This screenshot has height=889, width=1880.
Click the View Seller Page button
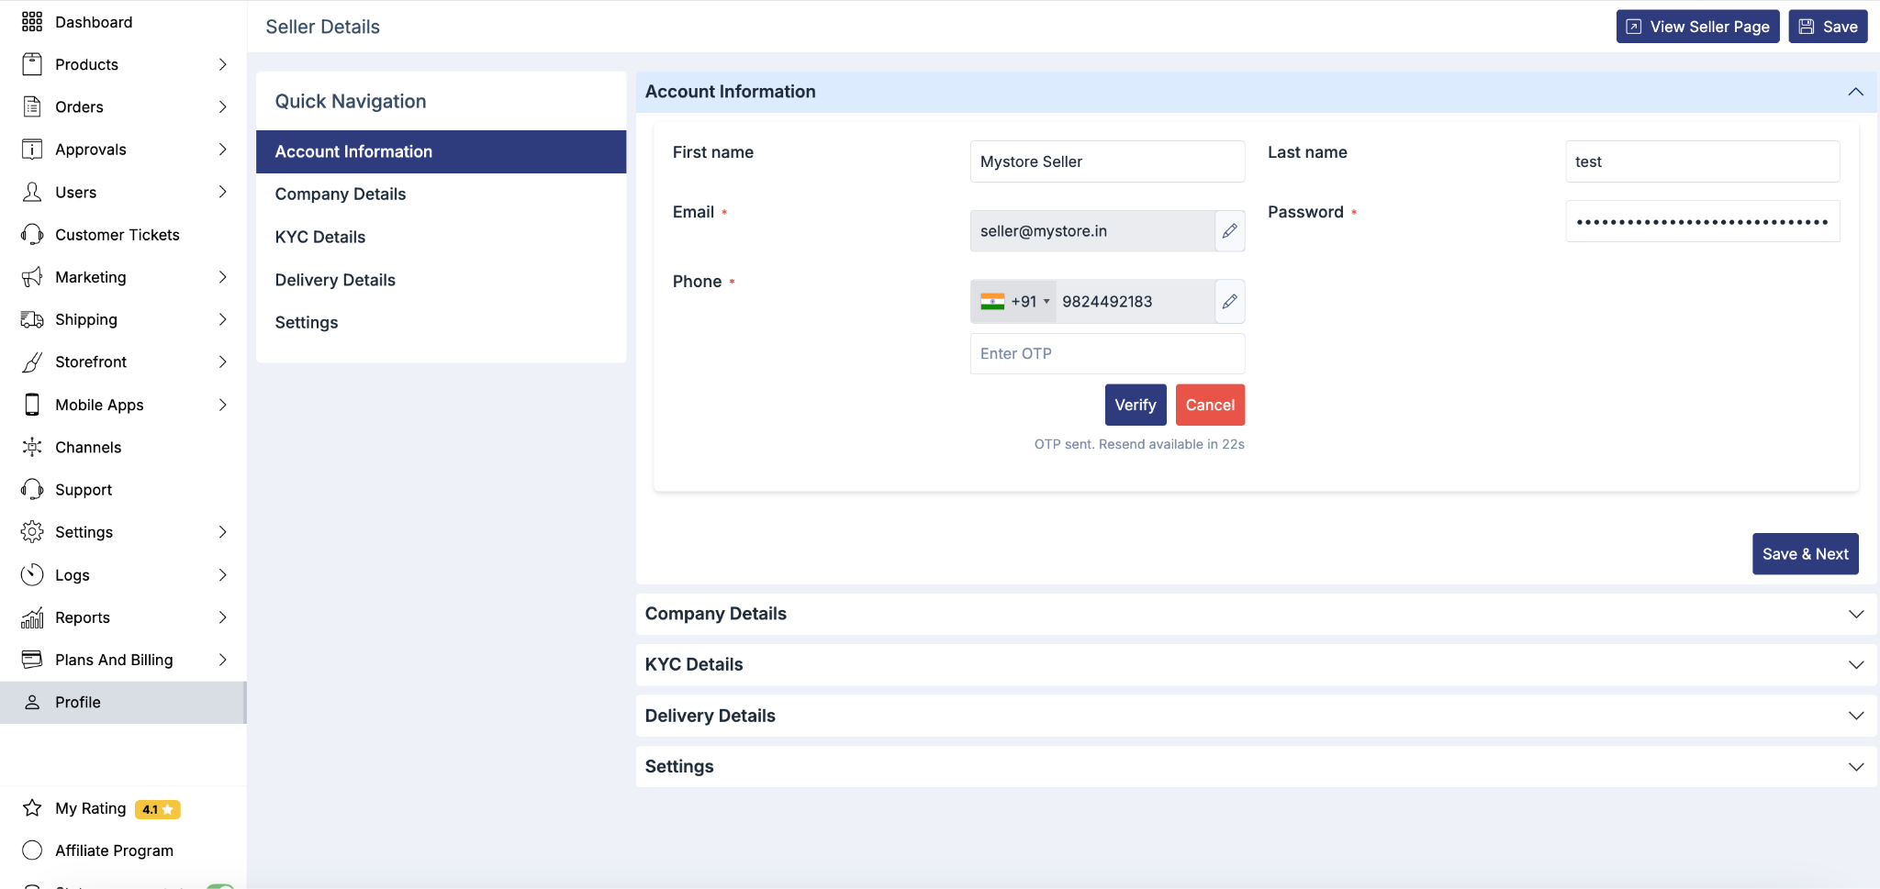1697,27
